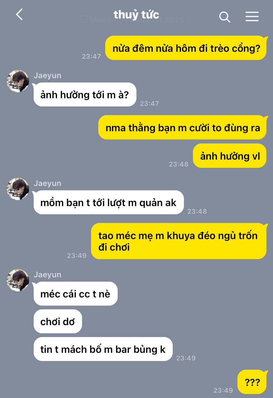Viewport: 273px width, 398px height.
Task: Tap the 'tao méc mẹ m khuya' bubble
Action: (x=178, y=241)
